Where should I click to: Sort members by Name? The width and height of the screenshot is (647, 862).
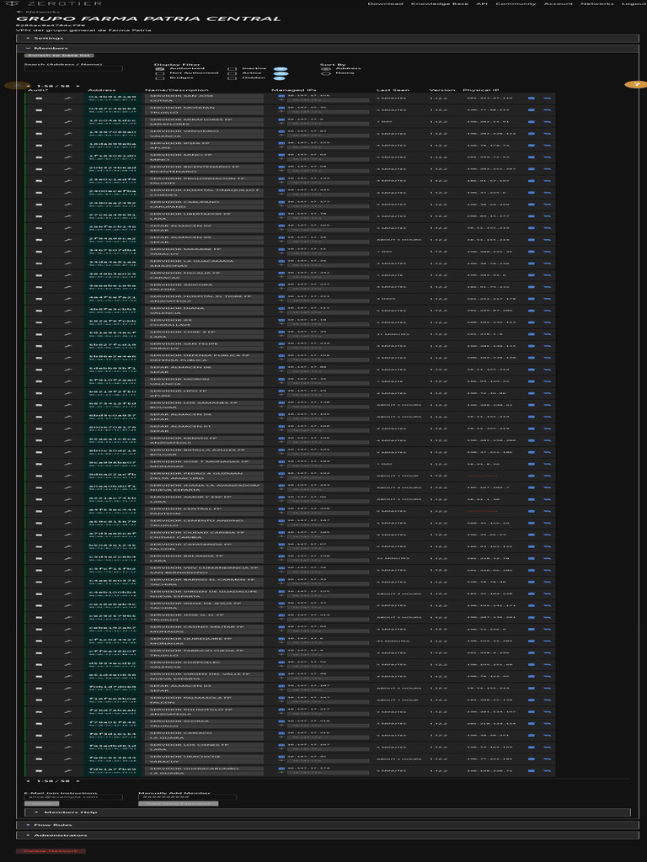[x=326, y=73]
